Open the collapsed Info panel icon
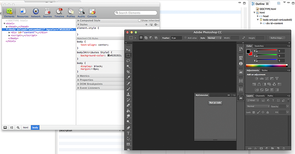The height and width of the screenshot is (154, 295). (241, 64)
